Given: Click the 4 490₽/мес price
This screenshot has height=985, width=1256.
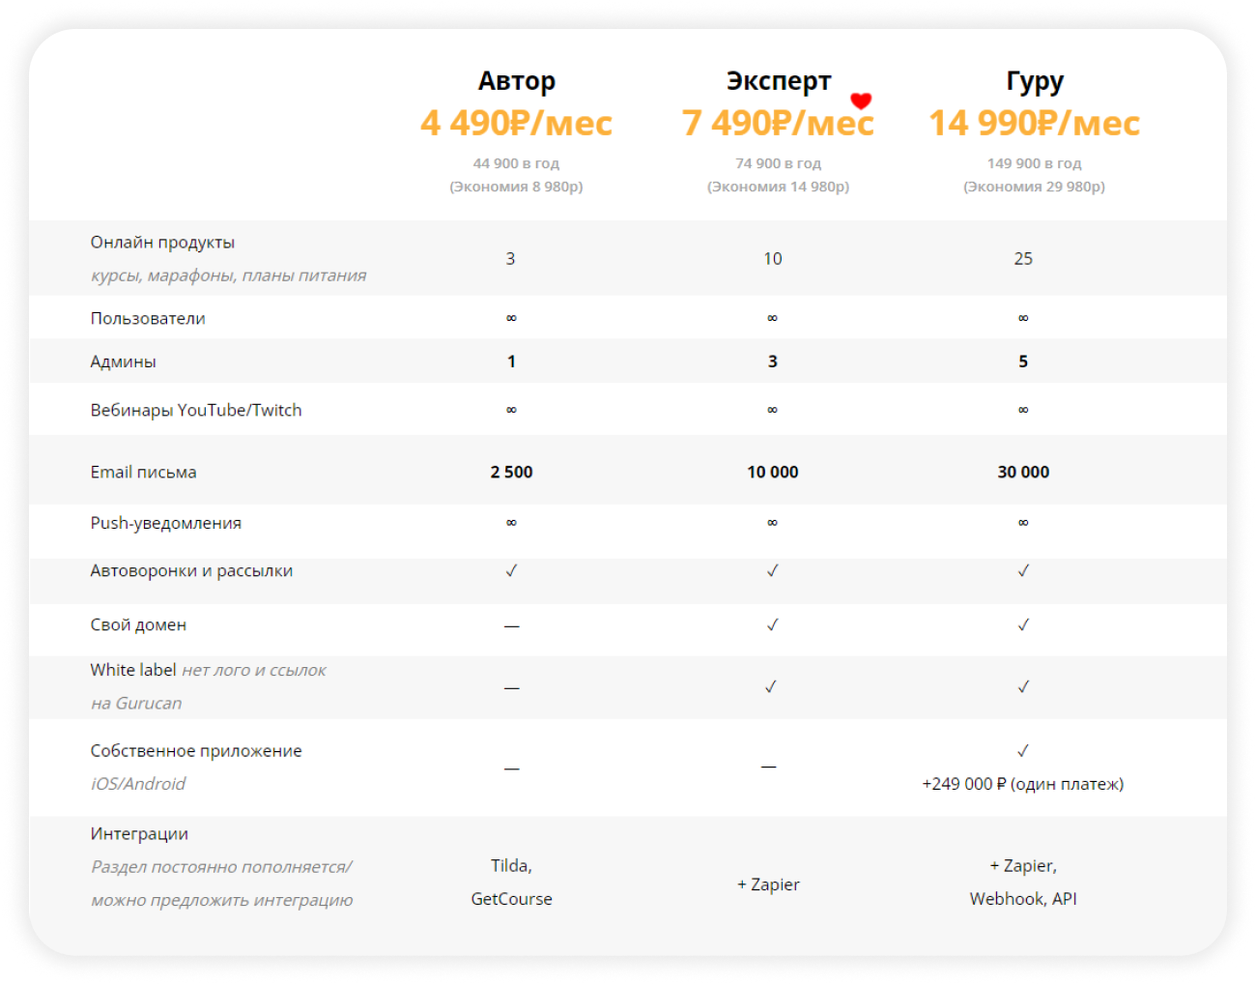Looking at the screenshot, I should (517, 123).
